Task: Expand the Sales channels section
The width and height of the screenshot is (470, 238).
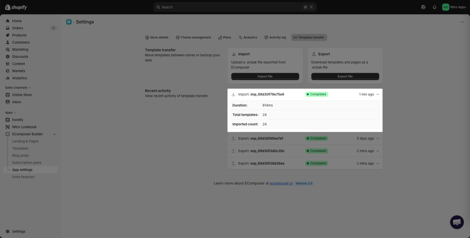Action: 29,88
